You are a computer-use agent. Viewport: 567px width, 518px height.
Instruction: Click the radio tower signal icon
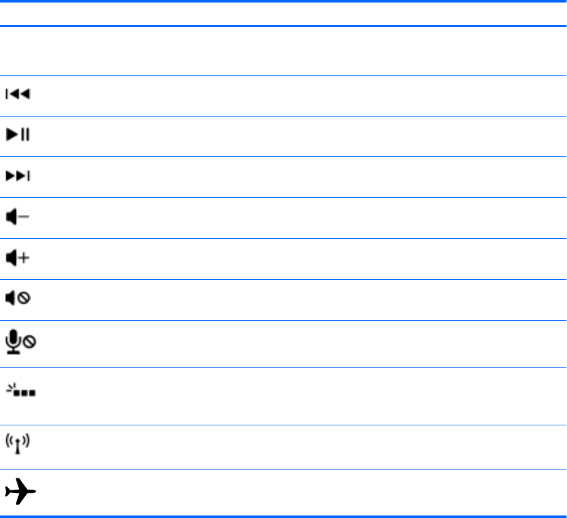(x=18, y=446)
